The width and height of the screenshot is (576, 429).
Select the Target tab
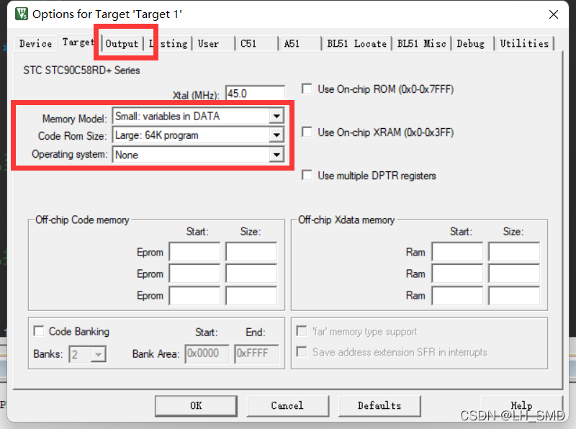[x=78, y=42]
